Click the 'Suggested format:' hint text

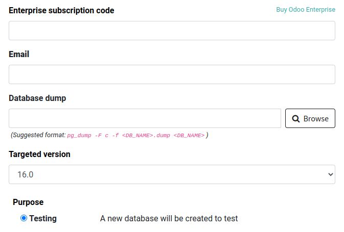pyautogui.click(x=39, y=135)
